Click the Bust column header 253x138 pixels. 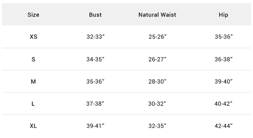pyautogui.click(x=95, y=15)
